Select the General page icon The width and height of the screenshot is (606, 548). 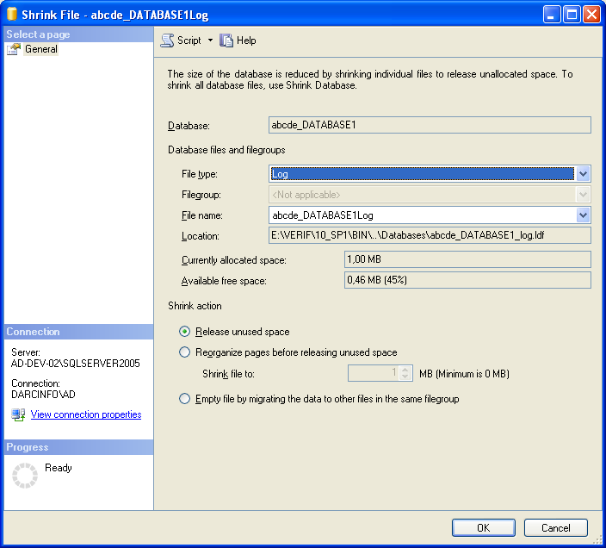14,49
